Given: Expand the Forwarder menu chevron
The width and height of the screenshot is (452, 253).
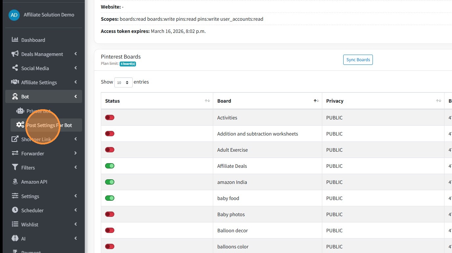Looking at the screenshot, I should click(x=76, y=153).
